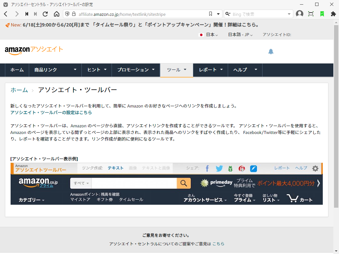Open the Japan country selector
The height and width of the screenshot is (254, 339).
[x=208, y=34]
